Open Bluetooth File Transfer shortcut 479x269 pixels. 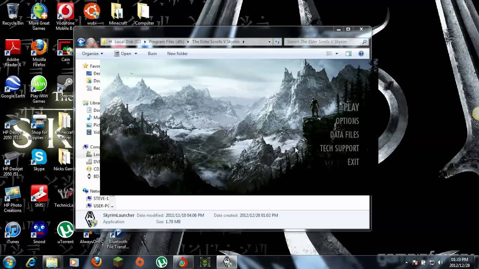[x=118, y=239]
